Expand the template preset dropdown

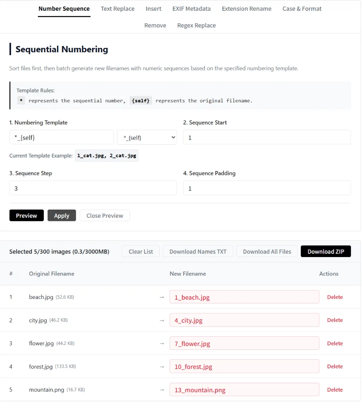(x=147, y=137)
